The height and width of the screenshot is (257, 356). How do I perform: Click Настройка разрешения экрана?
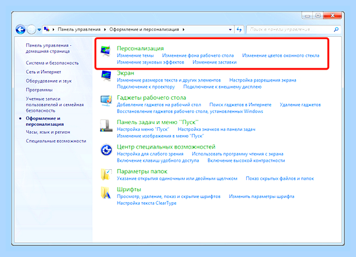click(x=262, y=80)
